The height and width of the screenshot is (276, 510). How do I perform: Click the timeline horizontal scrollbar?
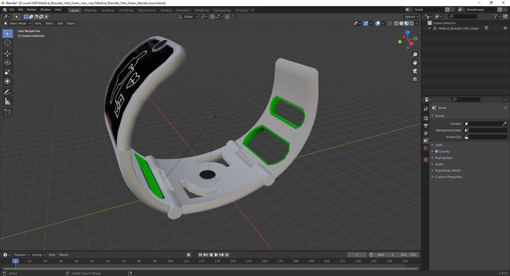pyautogui.click(x=210, y=269)
